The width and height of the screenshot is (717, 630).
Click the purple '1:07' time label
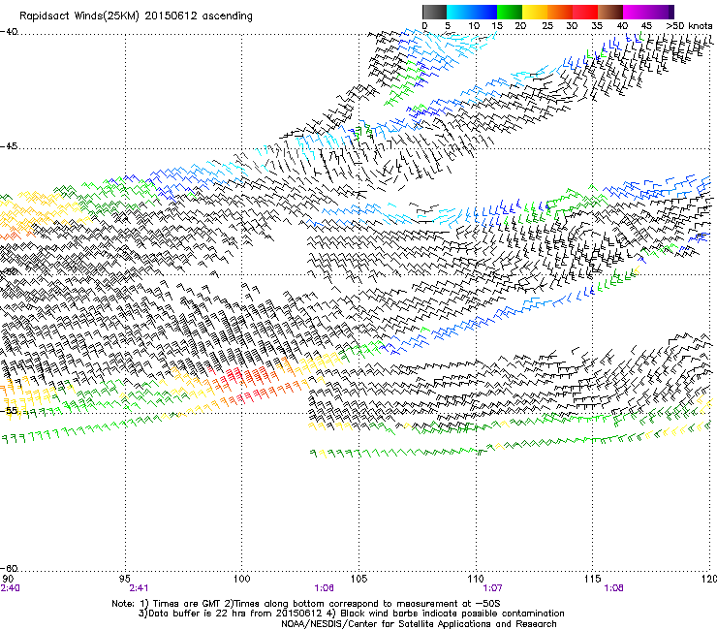(492, 588)
